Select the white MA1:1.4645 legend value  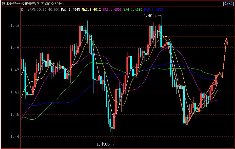[x=70, y=9]
